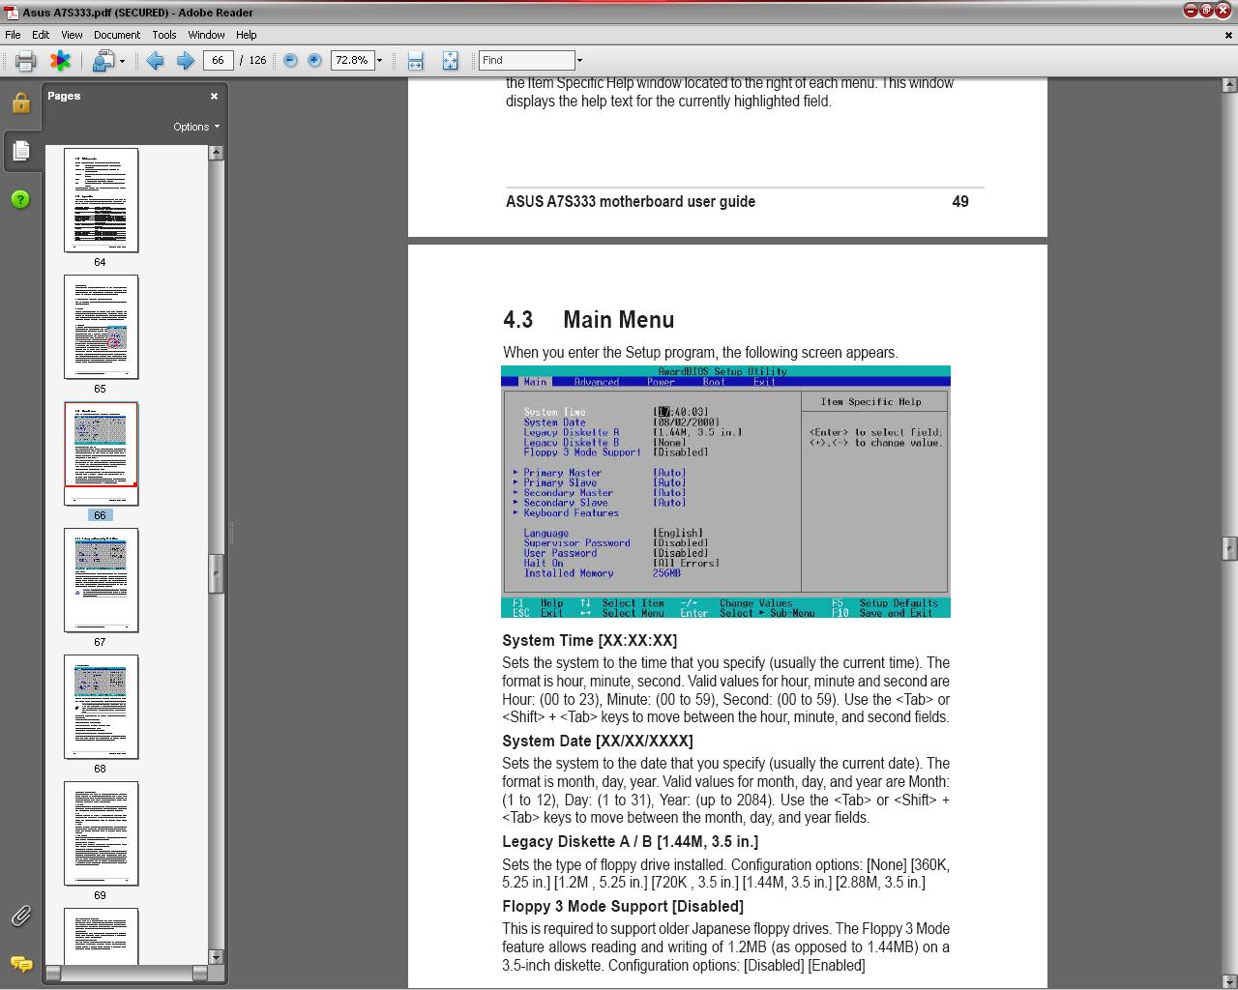
Task: Open the Document menu
Action: (117, 35)
